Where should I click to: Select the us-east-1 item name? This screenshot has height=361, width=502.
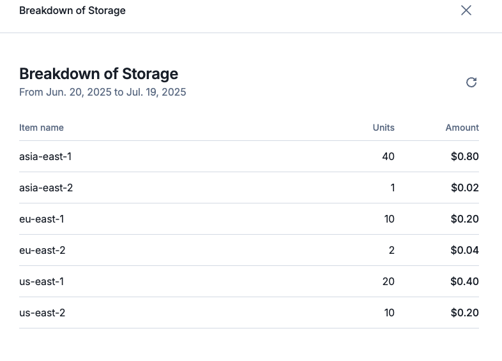click(x=42, y=281)
